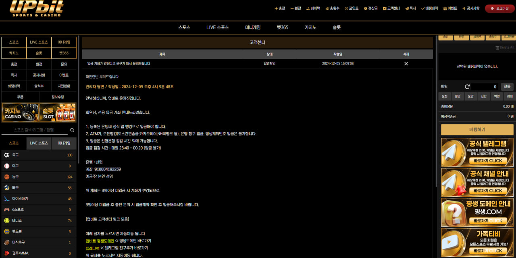Click the search magnifier icon in sidebar

click(72, 130)
